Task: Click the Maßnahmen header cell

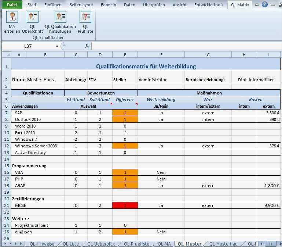Action: 209,93
